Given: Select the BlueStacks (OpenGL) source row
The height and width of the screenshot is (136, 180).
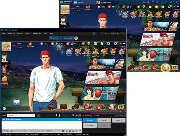Looking at the screenshot, I should (x=42, y=120).
